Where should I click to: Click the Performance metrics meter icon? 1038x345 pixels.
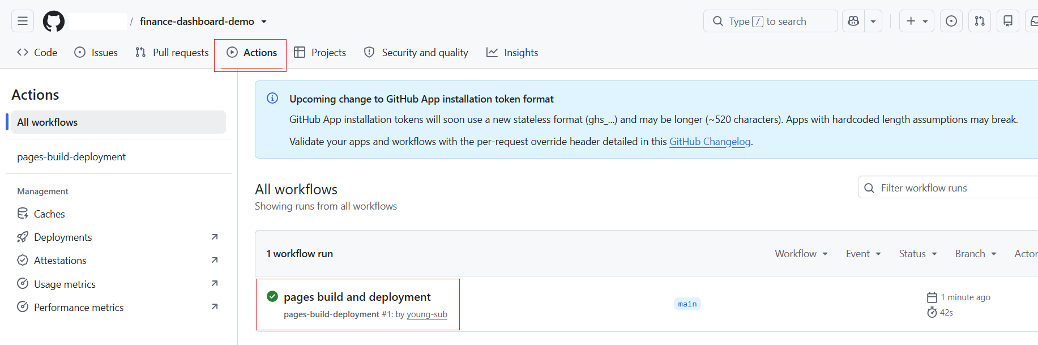point(23,306)
